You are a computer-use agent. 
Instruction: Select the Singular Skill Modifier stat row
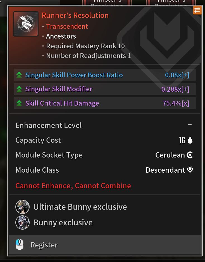[105, 89]
